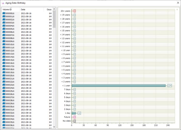Click the '1 day' bar in chart
Viewport: 181px width, 130px height.
74,113
